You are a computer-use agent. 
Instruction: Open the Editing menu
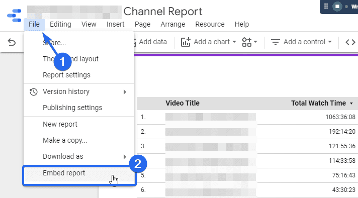click(60, 24)
